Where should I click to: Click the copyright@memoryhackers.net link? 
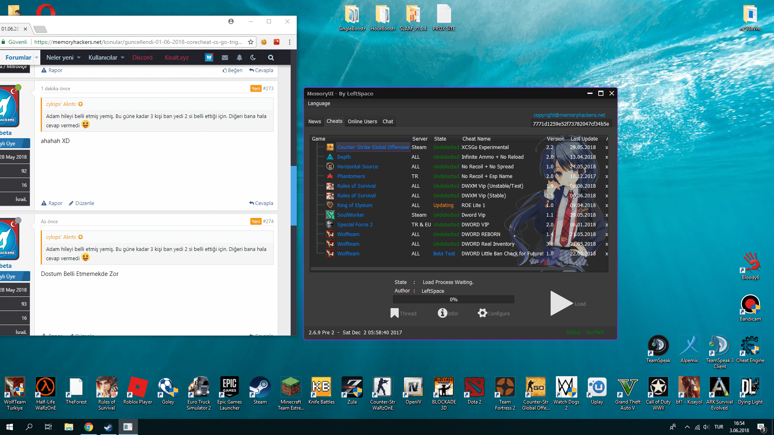point(569,115)
